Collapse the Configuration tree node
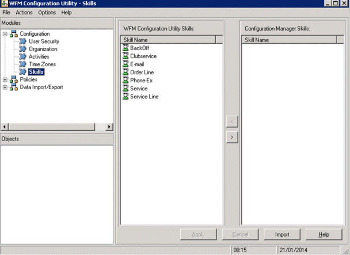The image size is (350, 255). 5,34
